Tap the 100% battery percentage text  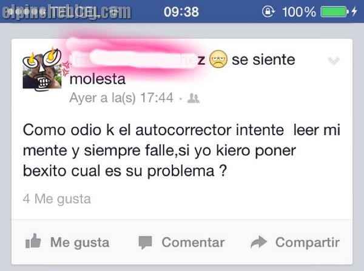coord(298,12)
